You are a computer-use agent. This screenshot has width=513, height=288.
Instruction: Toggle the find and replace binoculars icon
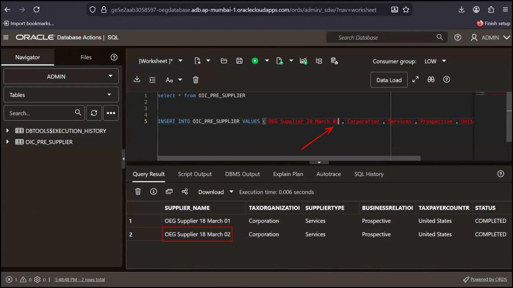click(431, 79)
